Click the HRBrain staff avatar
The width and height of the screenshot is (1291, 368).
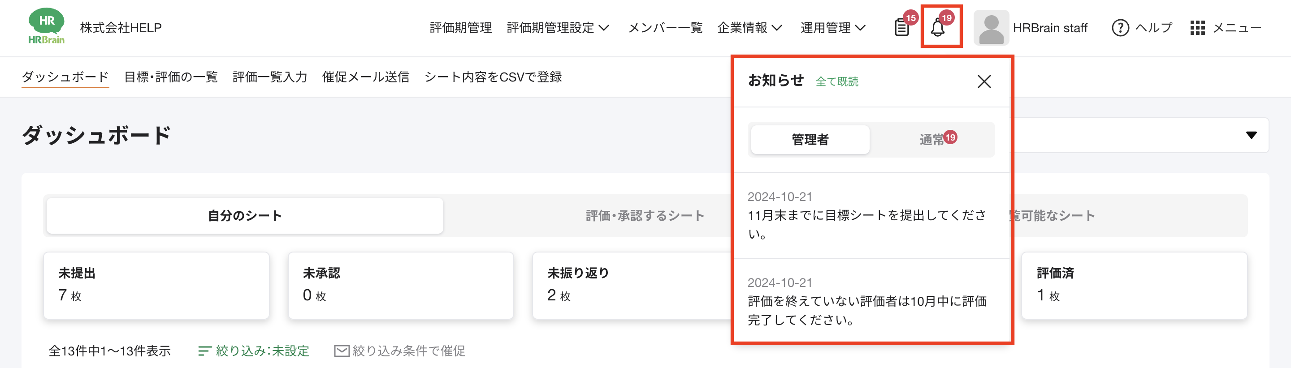pos(991,28)
